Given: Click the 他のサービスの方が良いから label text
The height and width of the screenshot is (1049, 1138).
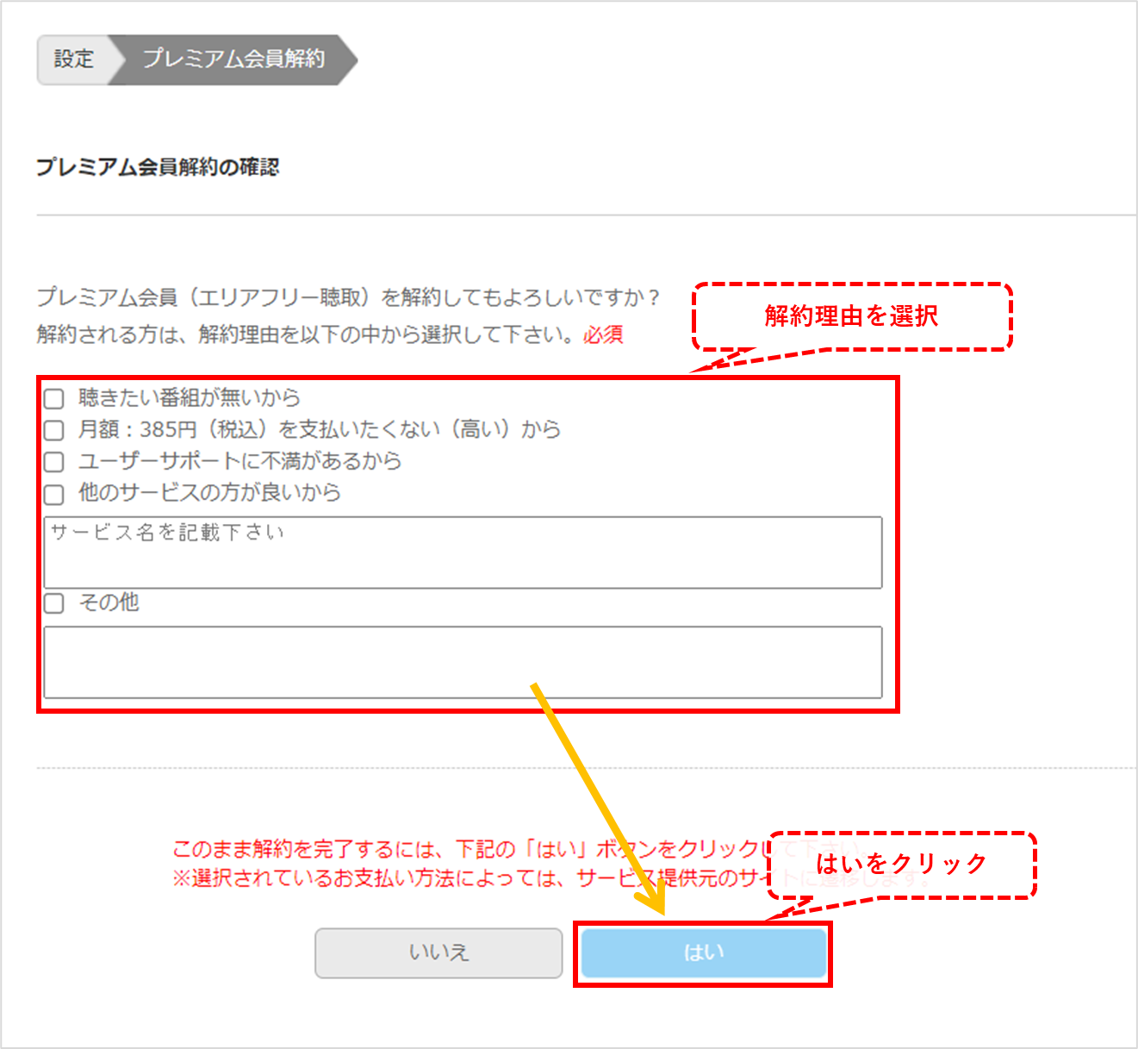Looking at the screenshot, I should click(209, 492).
